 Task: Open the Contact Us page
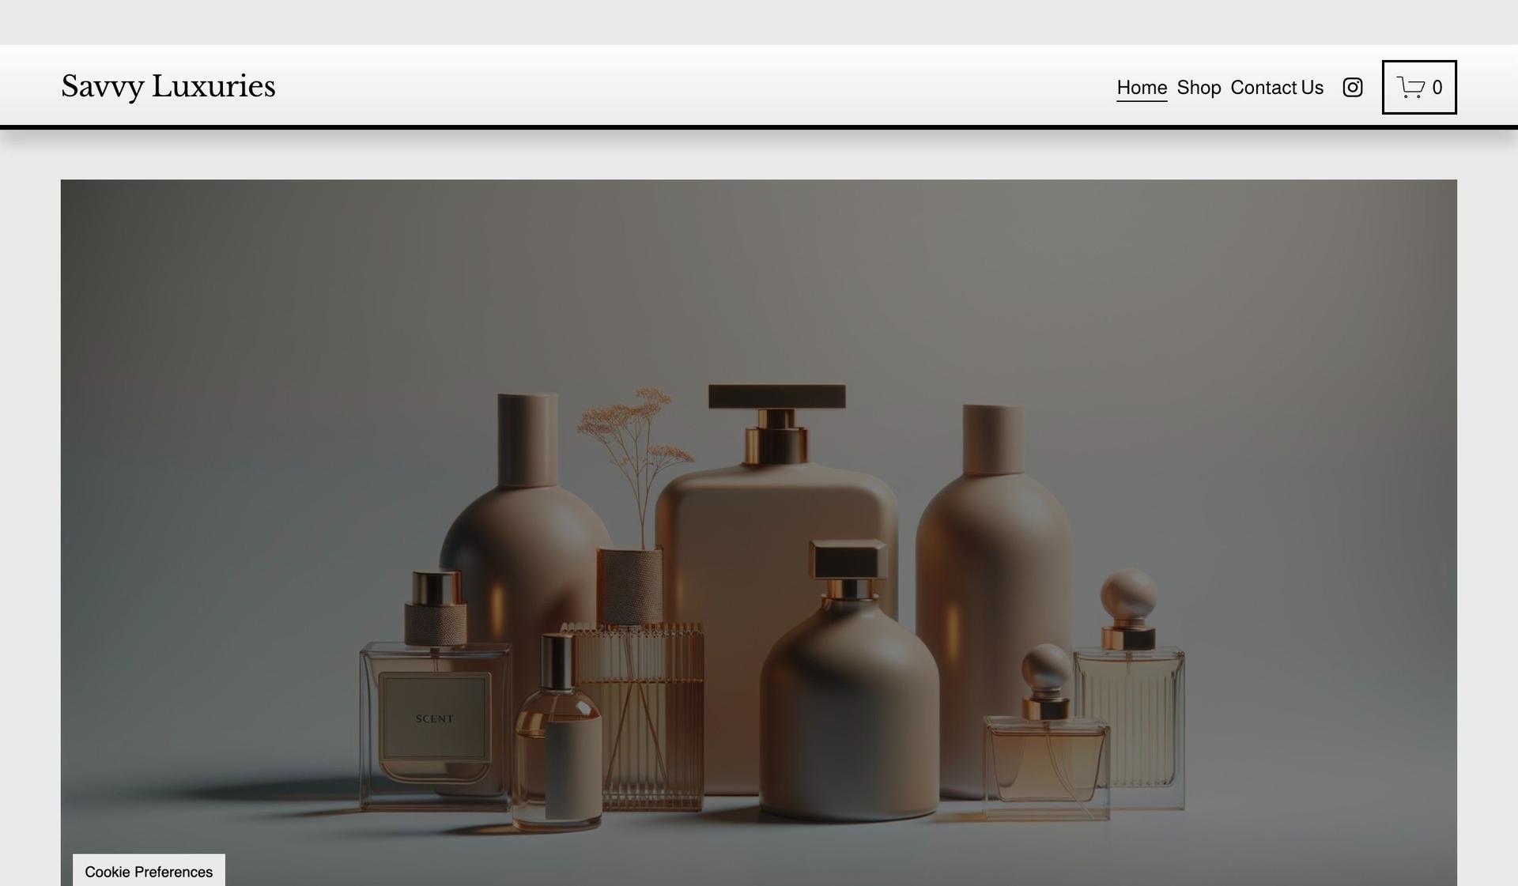pyautogui.click(x=1277, y=88)
